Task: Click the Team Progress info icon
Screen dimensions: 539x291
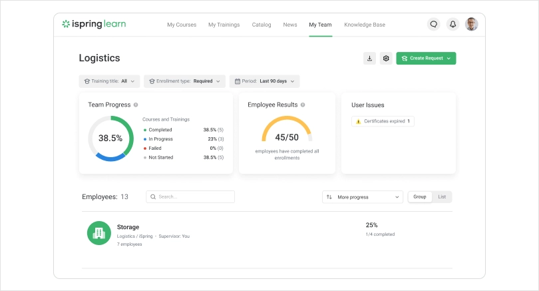Action: (136, 105)
